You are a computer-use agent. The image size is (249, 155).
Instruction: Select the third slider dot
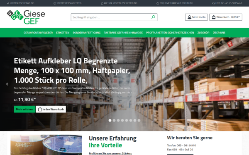coord(118,120)
